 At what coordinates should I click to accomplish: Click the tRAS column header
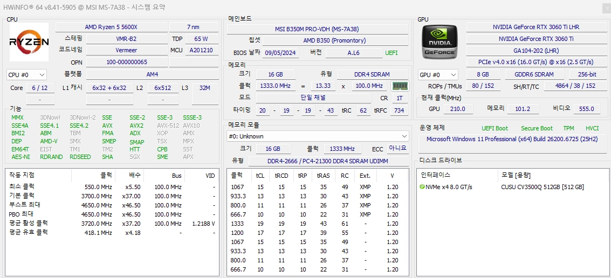click(324, 176)
